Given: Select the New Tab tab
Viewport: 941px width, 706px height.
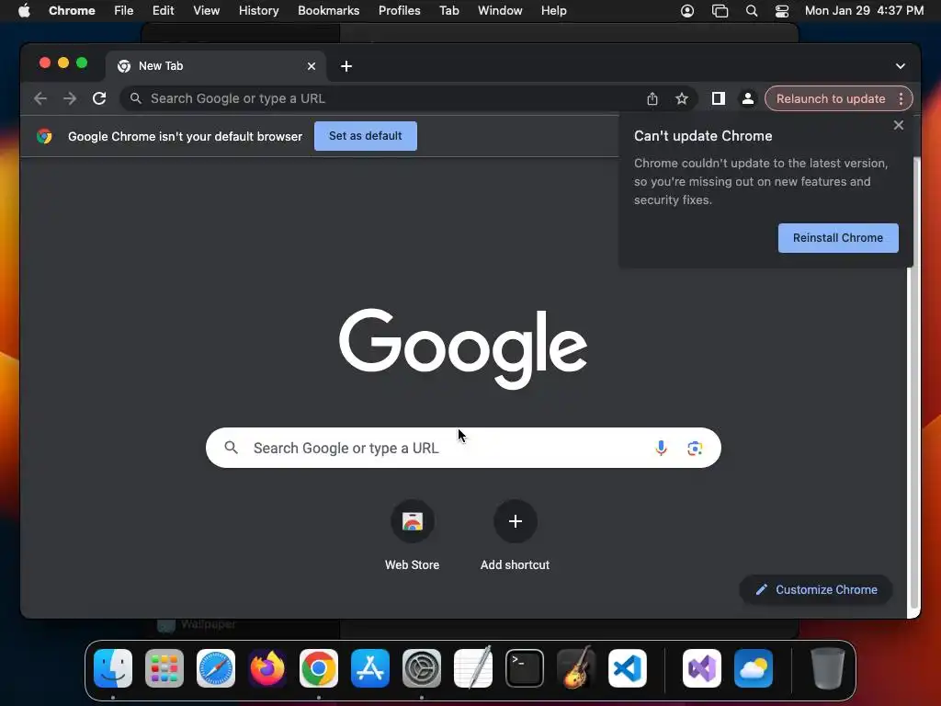Looking at the screenshot, I should (216, 66).
